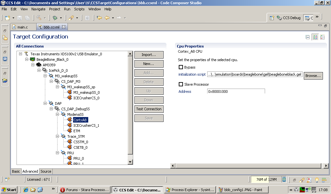
Task: Open the Run menu
Action: (x=67, y=9)
